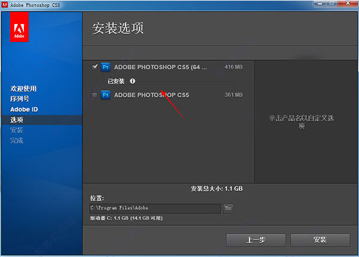Screen dimensions: 359x257
Task: Click the ADOBE PHOTOSHOP CS5 (64 ... product name
Action: [160, 67]
